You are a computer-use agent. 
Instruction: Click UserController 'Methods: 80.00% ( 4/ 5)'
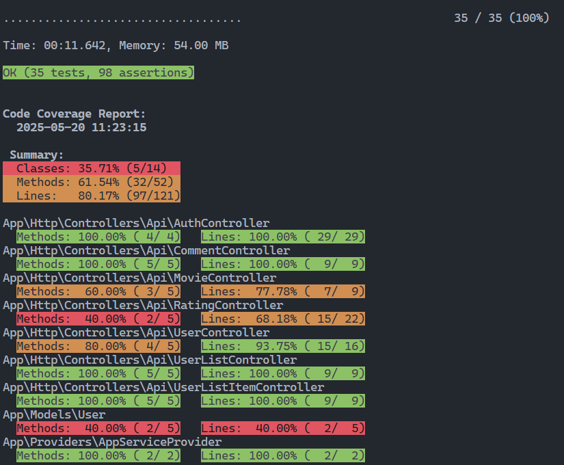(x=98, y=346)
